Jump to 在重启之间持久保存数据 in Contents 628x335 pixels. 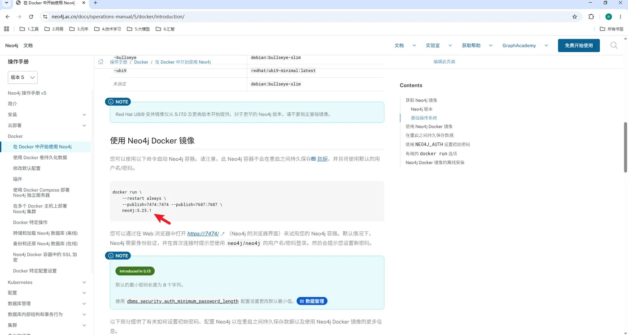click(x=429, y=135)
